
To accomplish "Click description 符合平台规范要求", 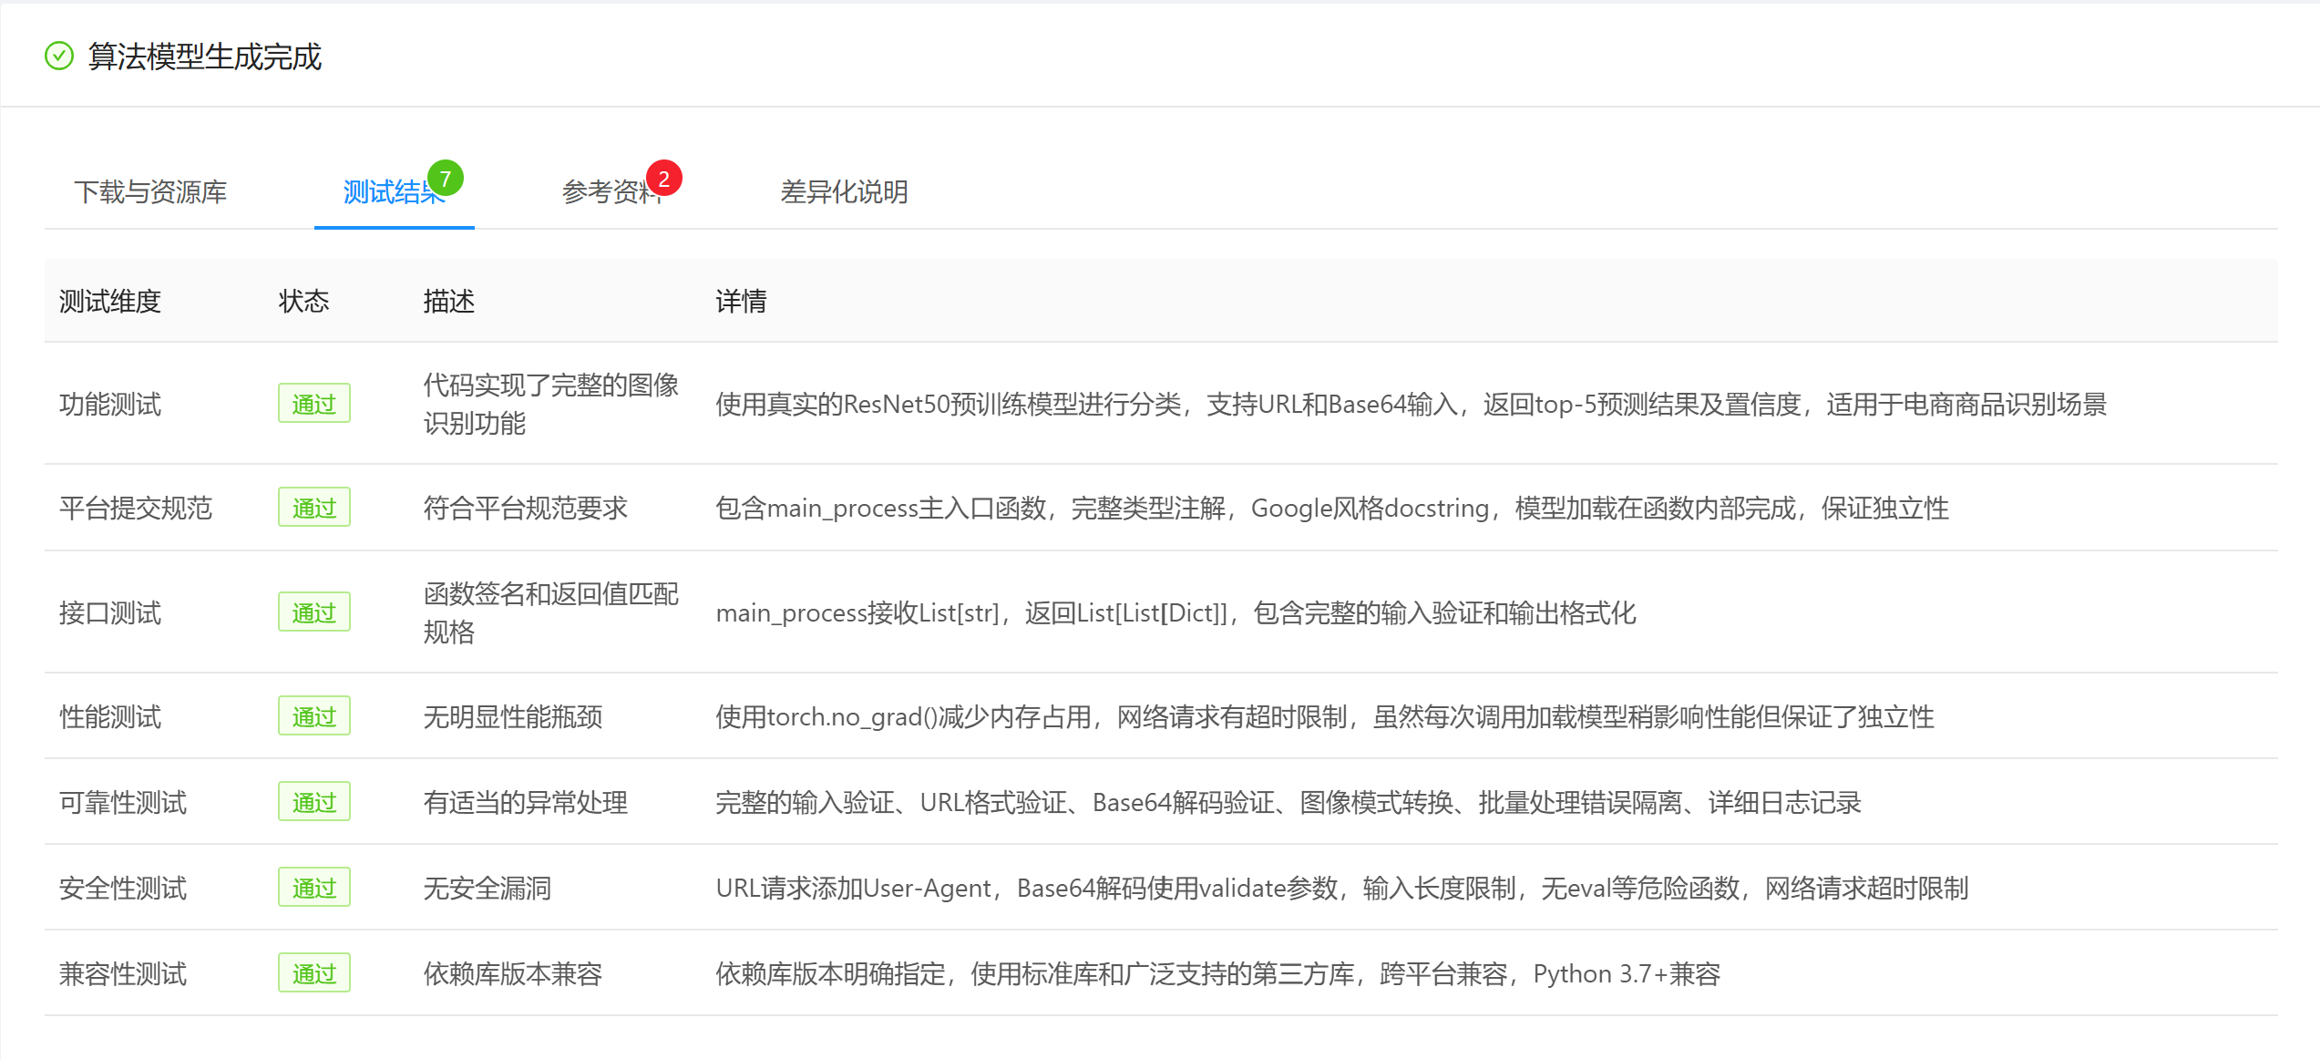I will point(526,508).
